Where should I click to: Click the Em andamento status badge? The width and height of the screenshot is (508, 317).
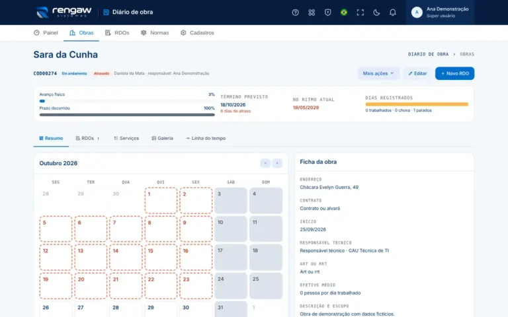point(74,73)
